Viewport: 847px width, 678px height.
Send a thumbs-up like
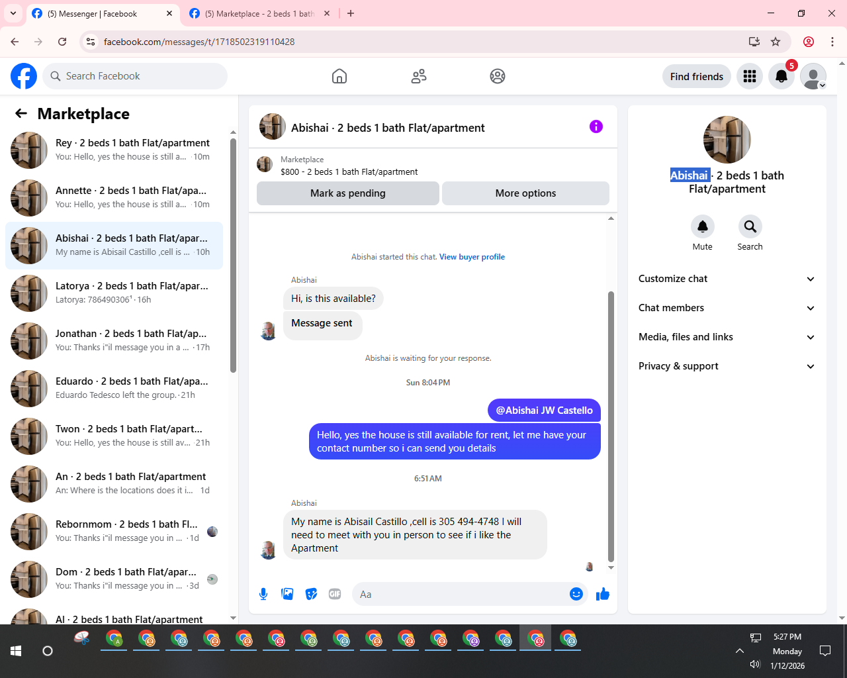602,594
